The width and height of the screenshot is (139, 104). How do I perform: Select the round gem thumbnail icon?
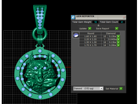coord(76,35)
